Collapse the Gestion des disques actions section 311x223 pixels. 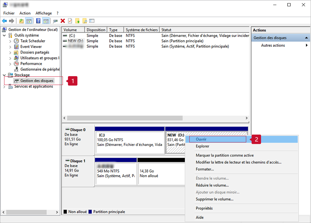tap(306, 38)
